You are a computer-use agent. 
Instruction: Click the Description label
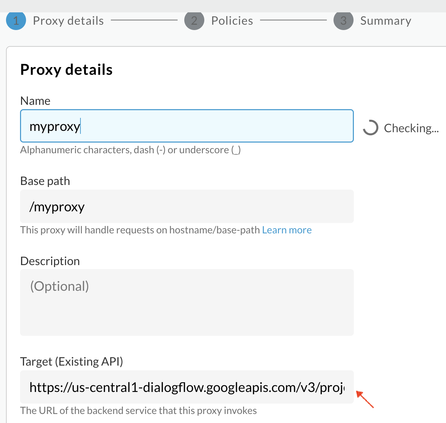coord(50,261)
